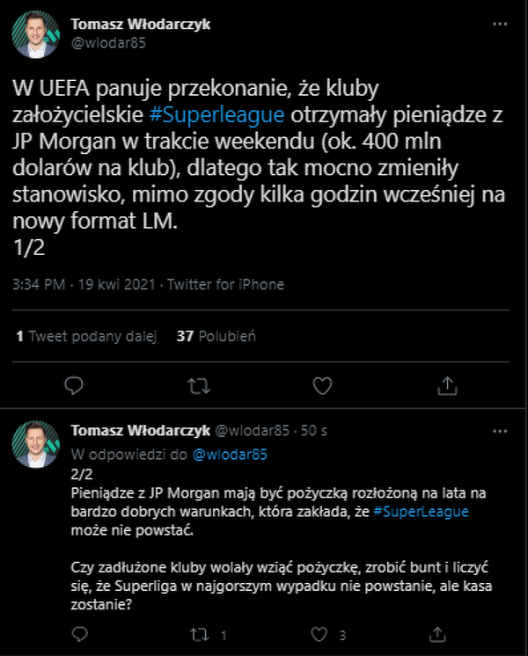Image resolution: width=528 pixels, height=656 pixels.
Task: View the 1 Tweet podany dalej list
Action: click(x=86, y=336)
